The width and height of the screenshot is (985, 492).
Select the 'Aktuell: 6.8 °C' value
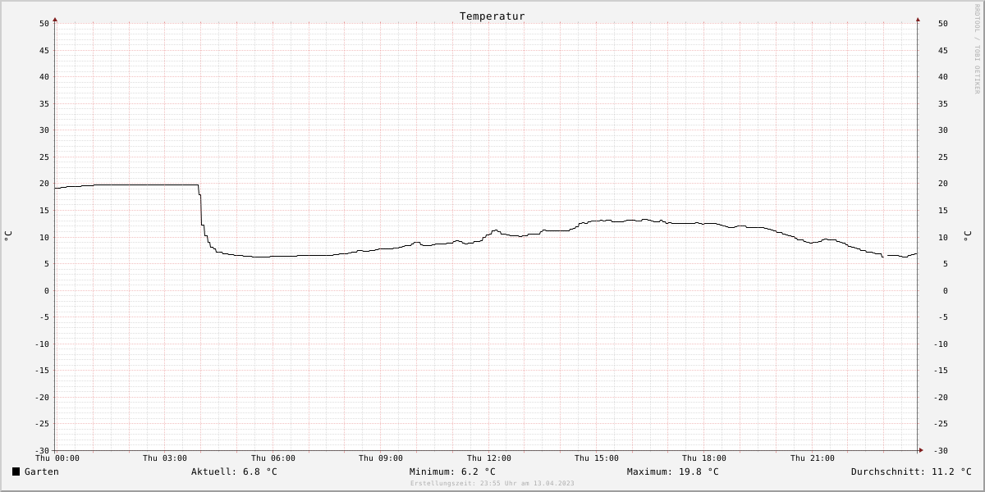[x=234, y=471]
